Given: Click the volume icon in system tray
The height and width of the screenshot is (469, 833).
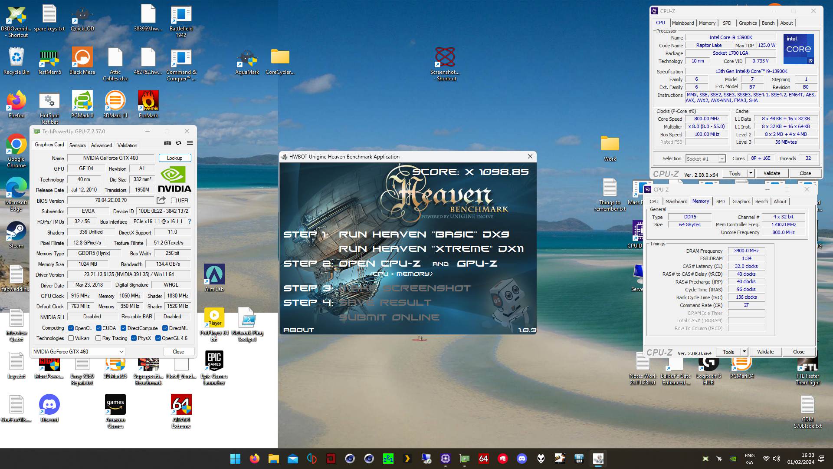Looking at the screenshot, I should click(777, 459).
